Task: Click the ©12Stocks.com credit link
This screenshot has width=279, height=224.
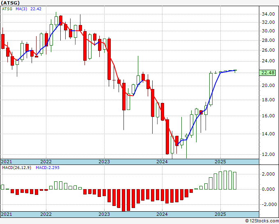Action: click(x=262, y=221)
